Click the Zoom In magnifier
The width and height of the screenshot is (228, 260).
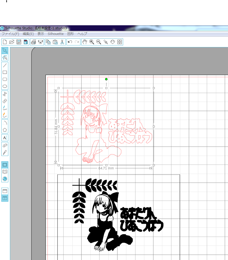coord(92,42)
